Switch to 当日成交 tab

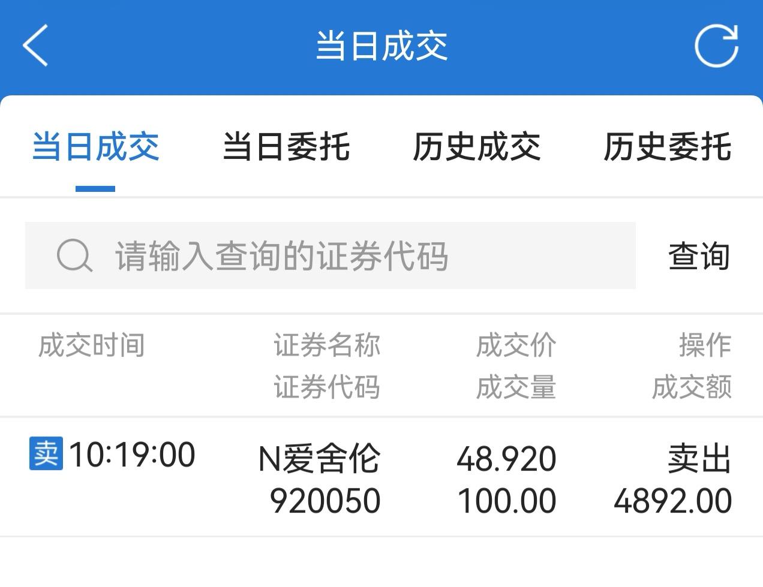(95, 147)
